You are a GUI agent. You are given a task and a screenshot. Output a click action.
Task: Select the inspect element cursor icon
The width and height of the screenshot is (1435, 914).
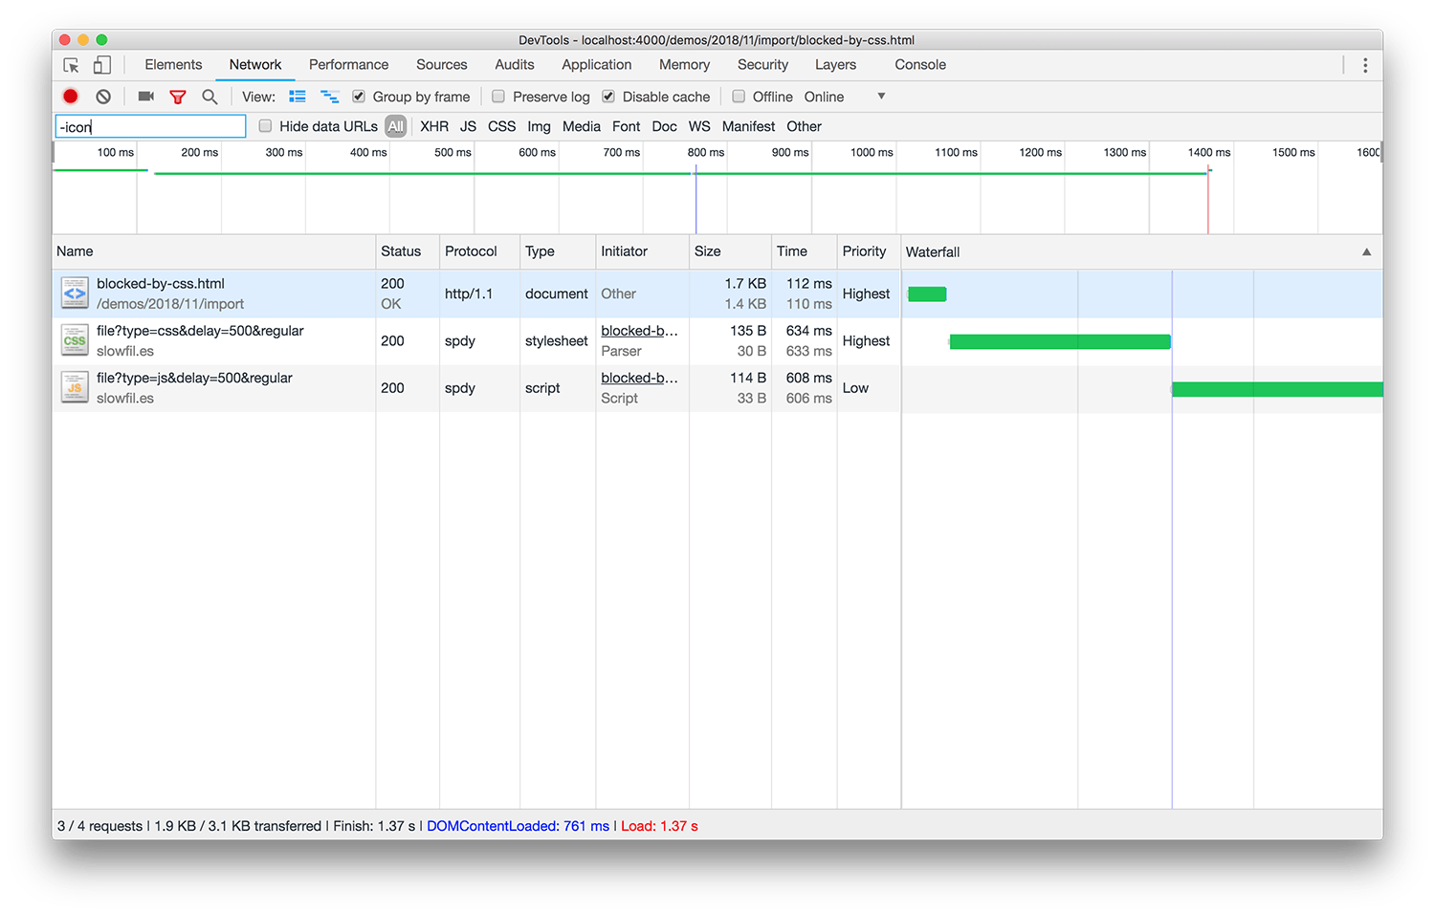click(71, 65)
